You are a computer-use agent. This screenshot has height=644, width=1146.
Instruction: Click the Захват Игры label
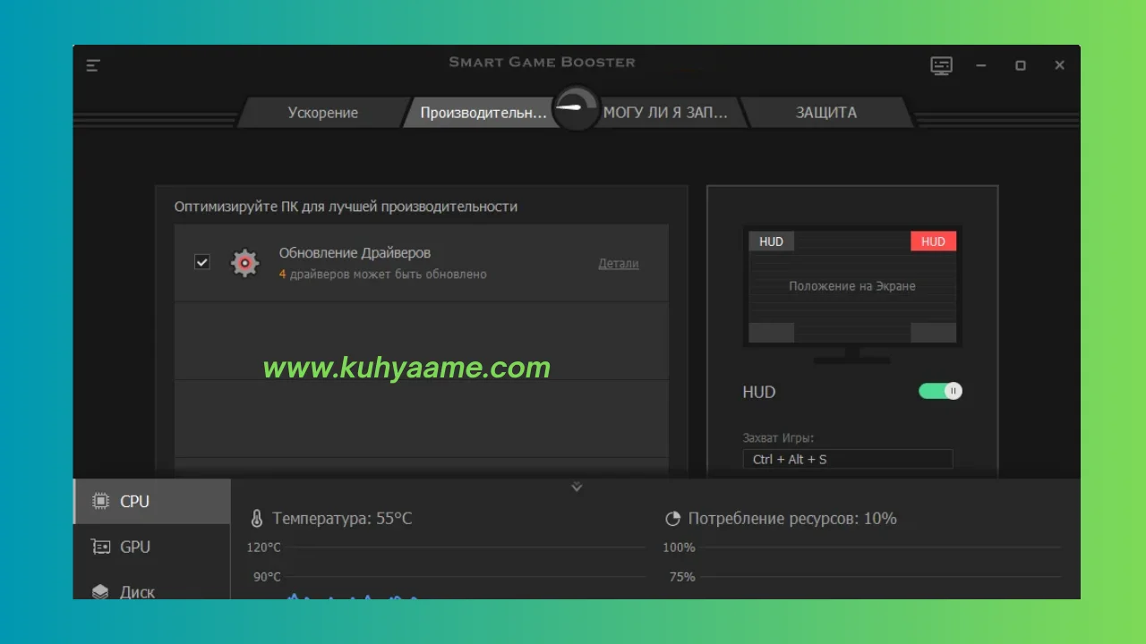click(778, 438)
